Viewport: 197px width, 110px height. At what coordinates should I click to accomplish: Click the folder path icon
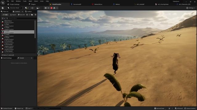point(32,15)
